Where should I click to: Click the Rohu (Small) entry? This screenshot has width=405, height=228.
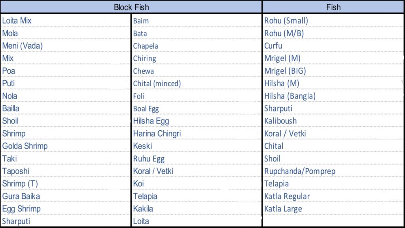click(x=333, y=21)
